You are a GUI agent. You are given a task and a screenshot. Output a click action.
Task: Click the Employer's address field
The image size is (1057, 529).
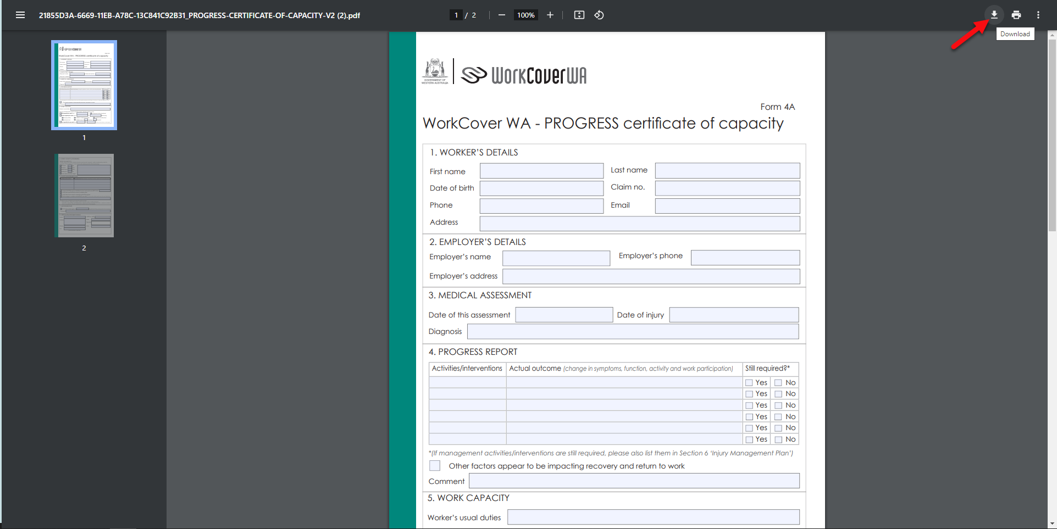651,276
